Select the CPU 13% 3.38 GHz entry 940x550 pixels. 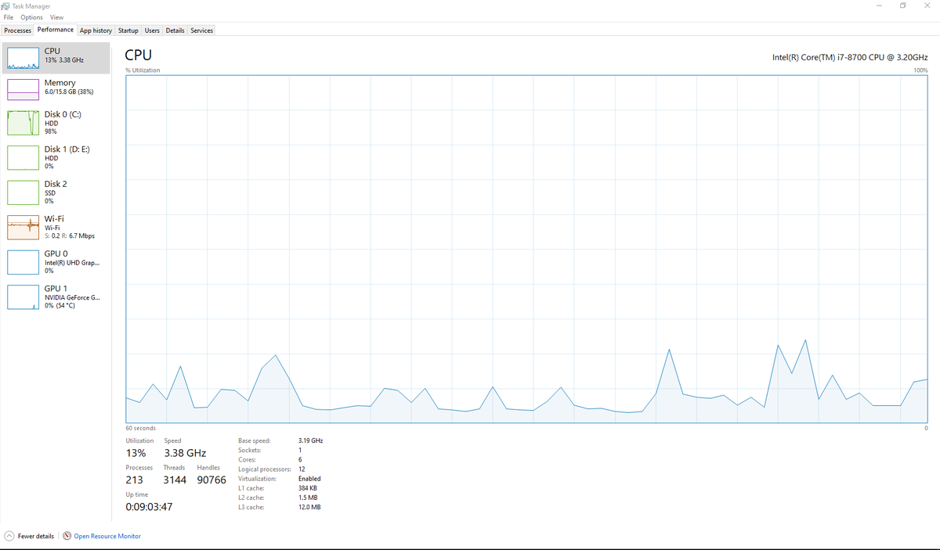pyautogui.click(x=56, y=58)
